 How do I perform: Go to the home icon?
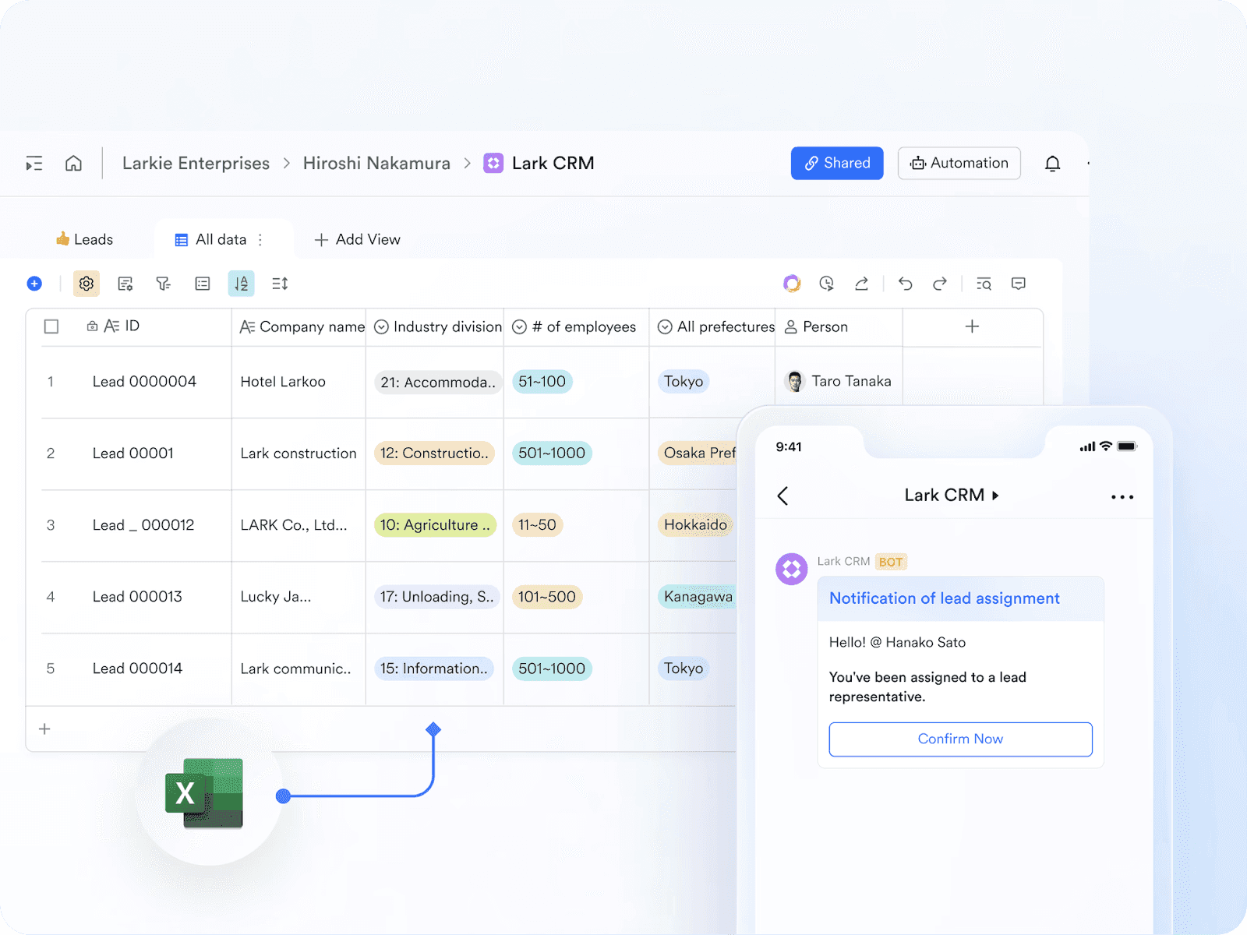[73, 164]
